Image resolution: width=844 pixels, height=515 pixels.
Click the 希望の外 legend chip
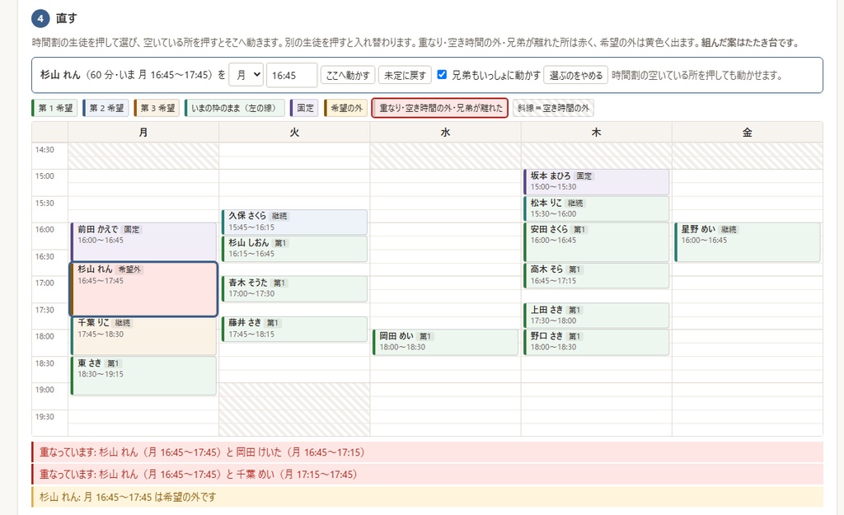click(x=345, y=108)
